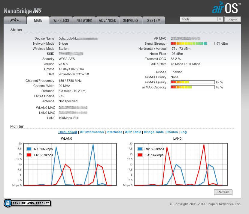Click the Logout button
This screenshot has width=249, height=214.
pyautogui.click(x=232, y=19)
